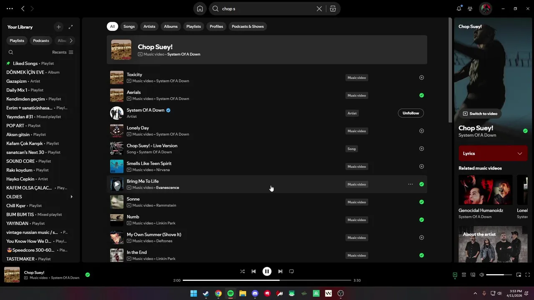534x300 pixels.
Task: Pause the current song
Action: tap(267, 271)
